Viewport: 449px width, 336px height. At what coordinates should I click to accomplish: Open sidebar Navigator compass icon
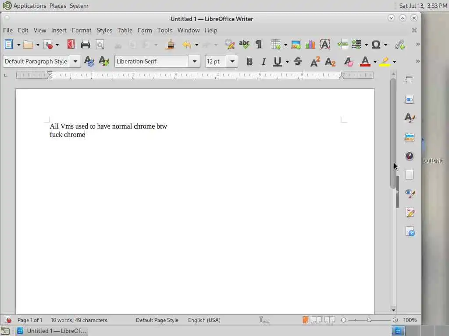pos(410,156)
